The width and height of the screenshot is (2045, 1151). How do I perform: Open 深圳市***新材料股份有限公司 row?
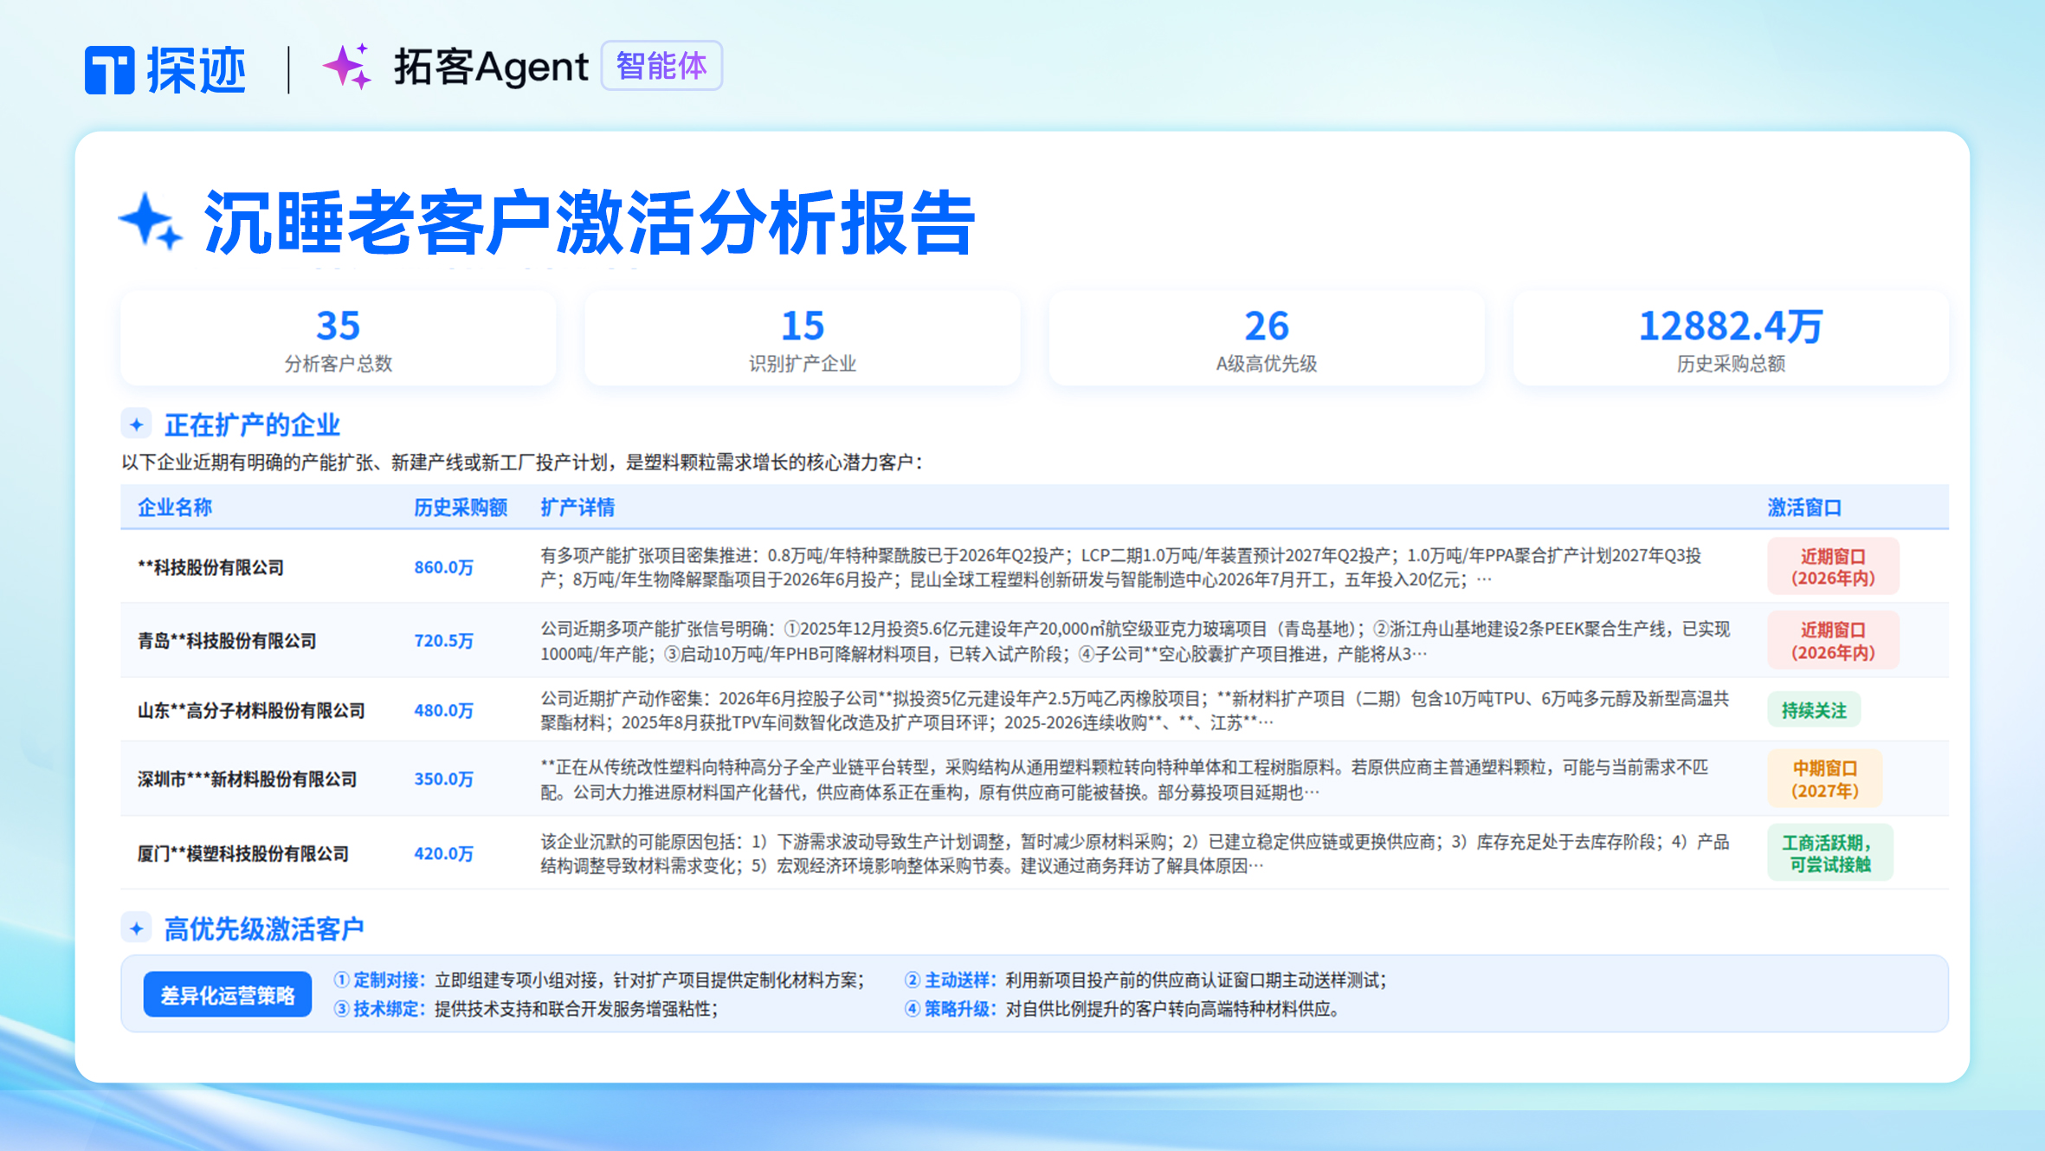click(x=1035, y=779)
